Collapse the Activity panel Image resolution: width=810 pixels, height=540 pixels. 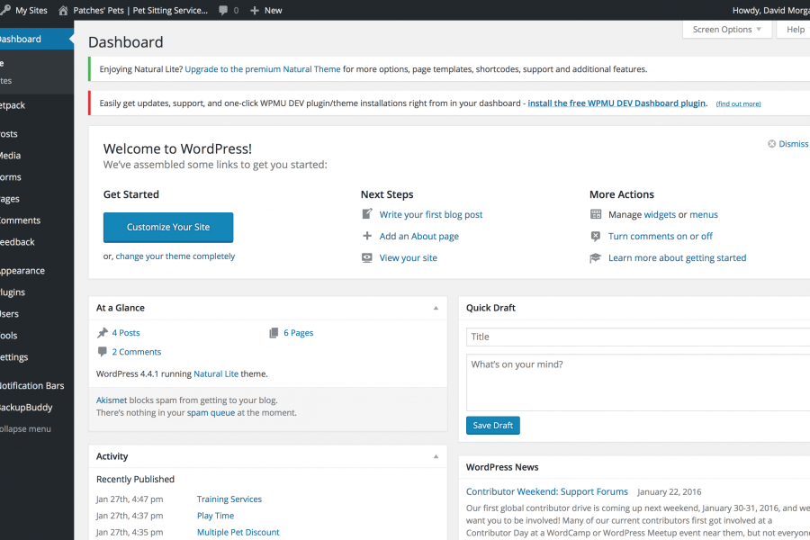[x=436, y=456]
